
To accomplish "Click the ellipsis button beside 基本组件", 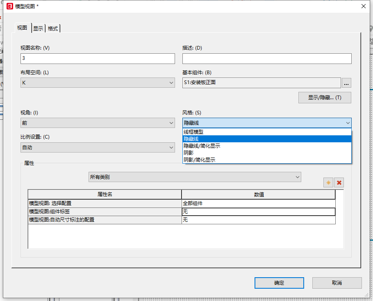I will 346,83.
